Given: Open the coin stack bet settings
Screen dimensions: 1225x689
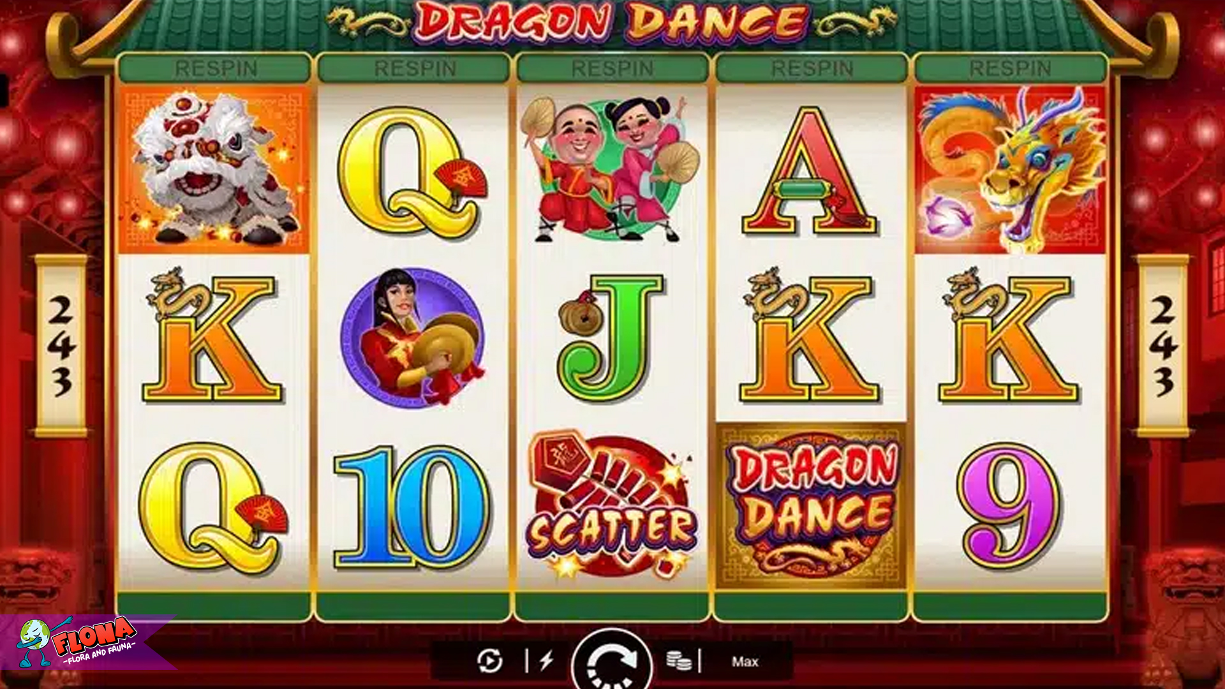Looking at the screenshot, I should [679, 661].
